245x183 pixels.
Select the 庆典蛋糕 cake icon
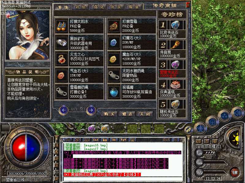click(175, 85)
